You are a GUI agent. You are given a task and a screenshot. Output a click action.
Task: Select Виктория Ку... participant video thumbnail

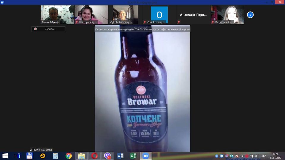pyautogui.click(x=91, y=15)
